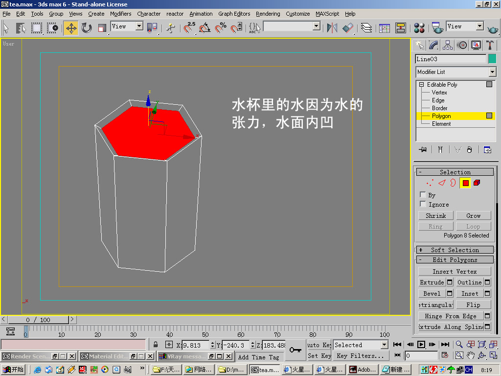The image size is (501, 376).
Task: Select the Select Object arrow tool
Action: click(x=6, y=28)
